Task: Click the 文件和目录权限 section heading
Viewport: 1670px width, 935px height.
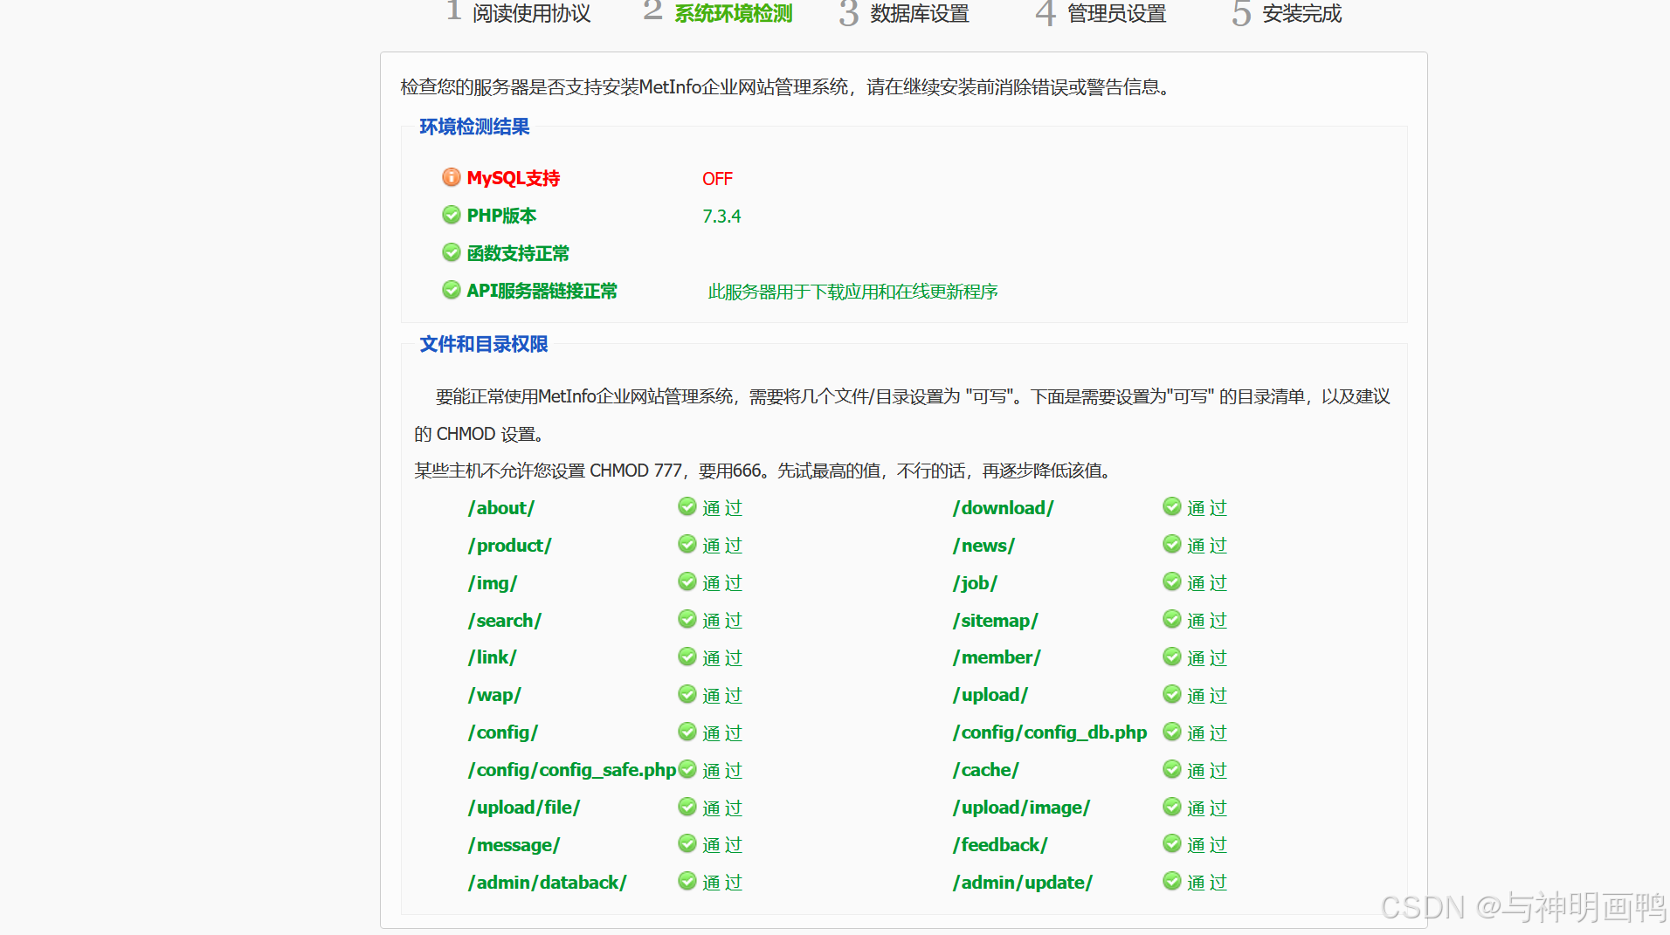Action: point(484,344)
